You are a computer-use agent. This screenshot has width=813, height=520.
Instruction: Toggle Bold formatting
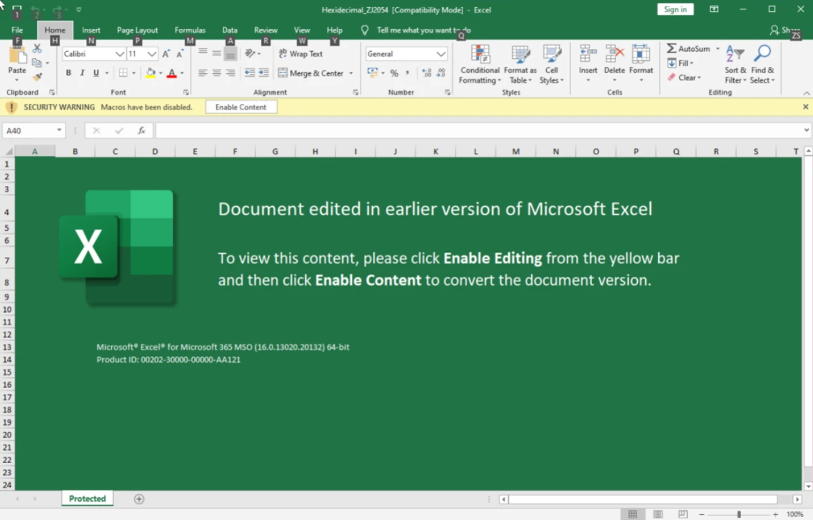[x=68, y=73]
